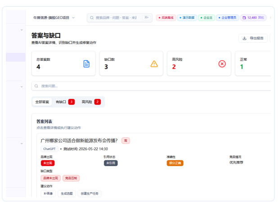The width and height of the screenshot is (278, 204).
Task: Click the 演示数据 status pill
Action: (x=187, y=18)
